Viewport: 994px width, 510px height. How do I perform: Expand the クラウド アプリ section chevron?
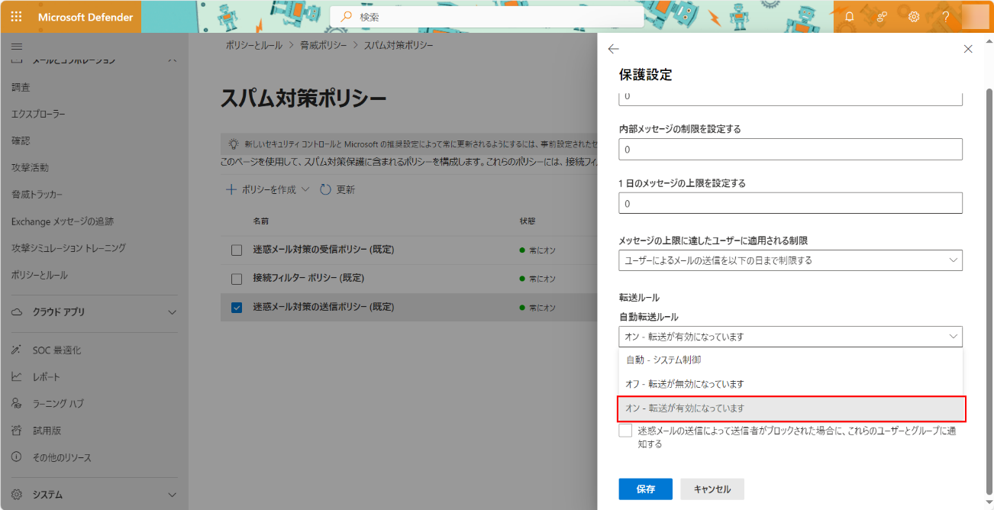pyautogui.click(x=172, y=312)
